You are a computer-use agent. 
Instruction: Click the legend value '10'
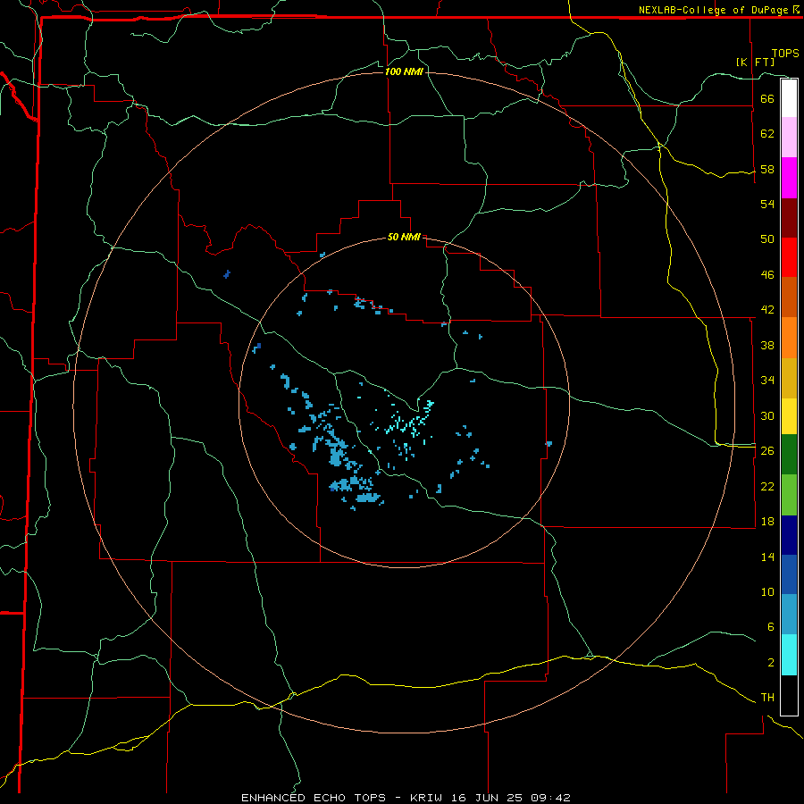(767, 591)
